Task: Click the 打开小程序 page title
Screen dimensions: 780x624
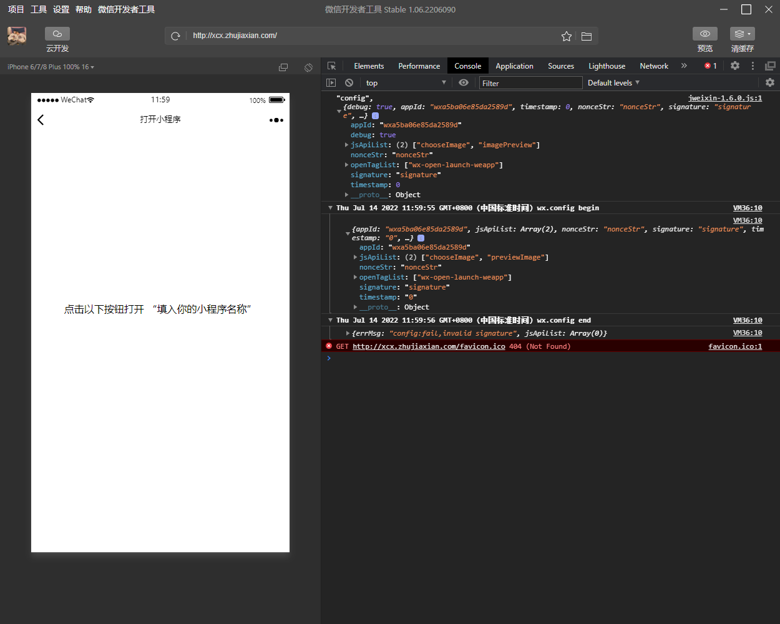Action: 160,119
